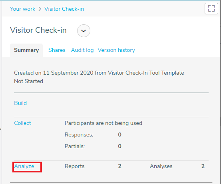Click the Visitor Check-in breadcrumb link
The image size is (221, 184).
click(64, 9)
